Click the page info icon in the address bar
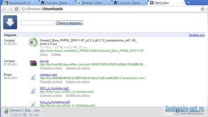Image resolution: width=208 pixels, height=117 pixels. point(23,9)
